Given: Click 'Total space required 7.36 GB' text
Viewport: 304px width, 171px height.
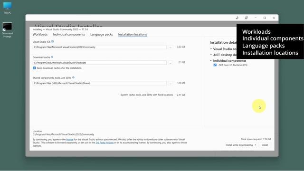Looking at the screenshot, I should pos(256,139).
